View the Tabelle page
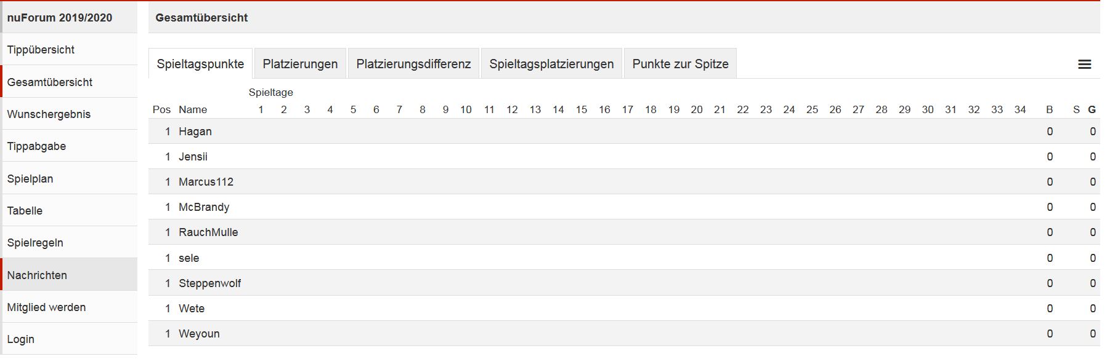 tap(25, 211)
